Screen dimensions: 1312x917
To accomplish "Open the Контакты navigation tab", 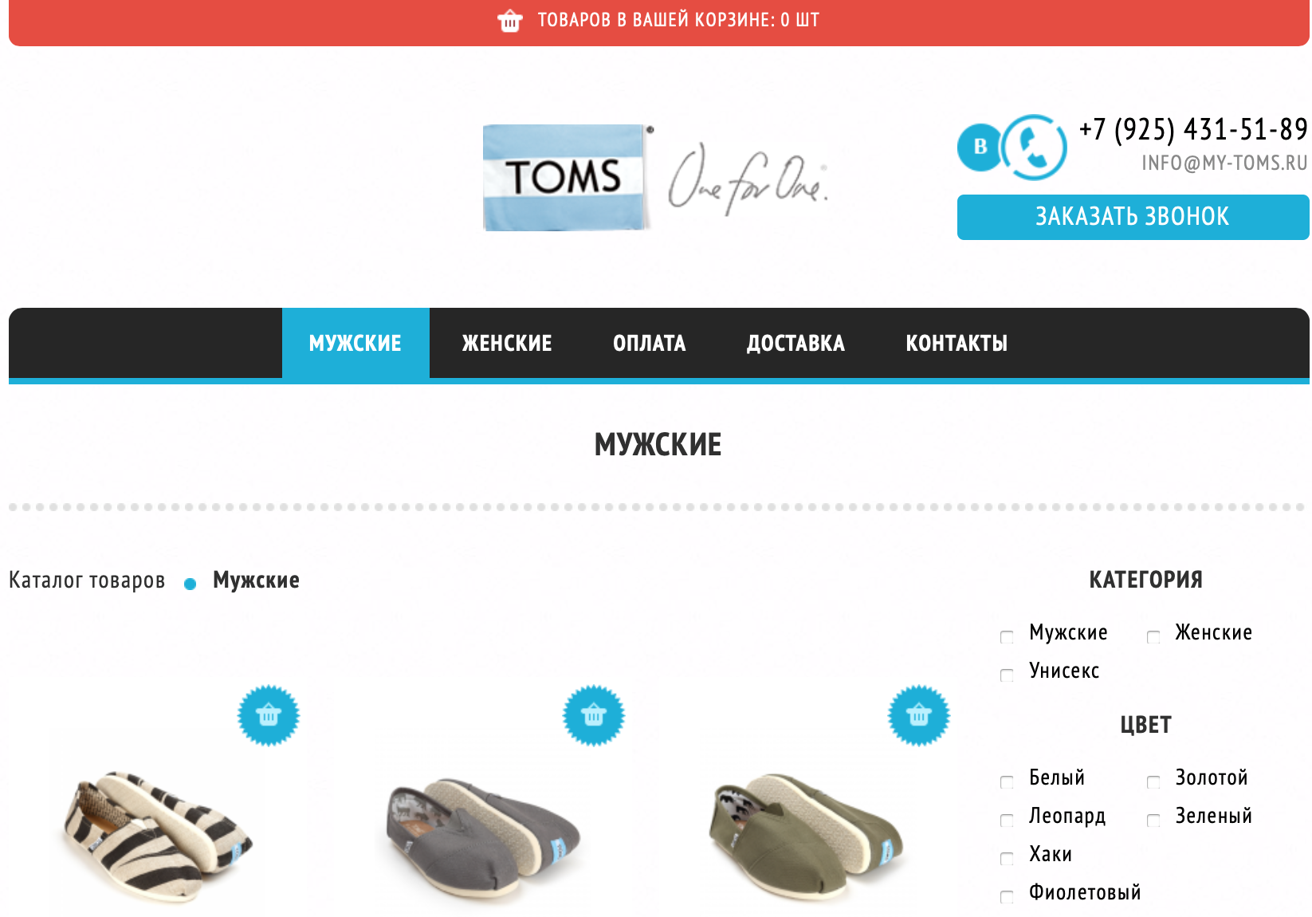I will pyautogui.click(x=957, y=343).
